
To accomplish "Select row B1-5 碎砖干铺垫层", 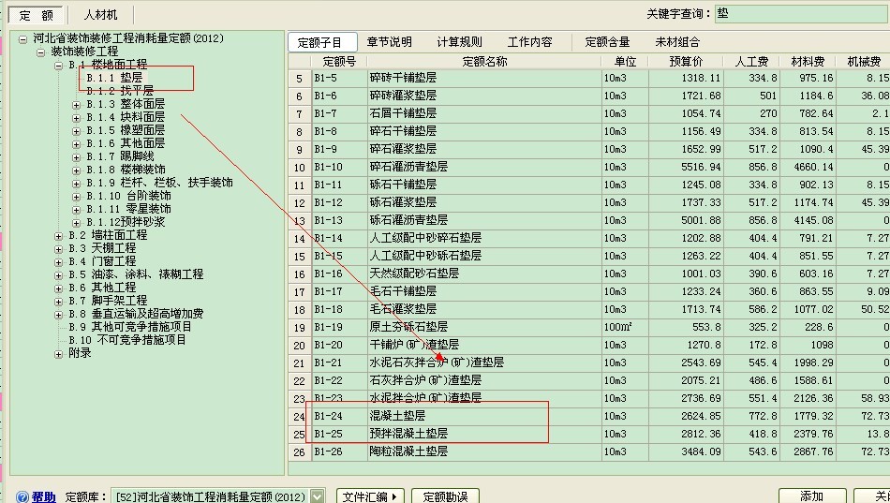I will click(589, 78).
